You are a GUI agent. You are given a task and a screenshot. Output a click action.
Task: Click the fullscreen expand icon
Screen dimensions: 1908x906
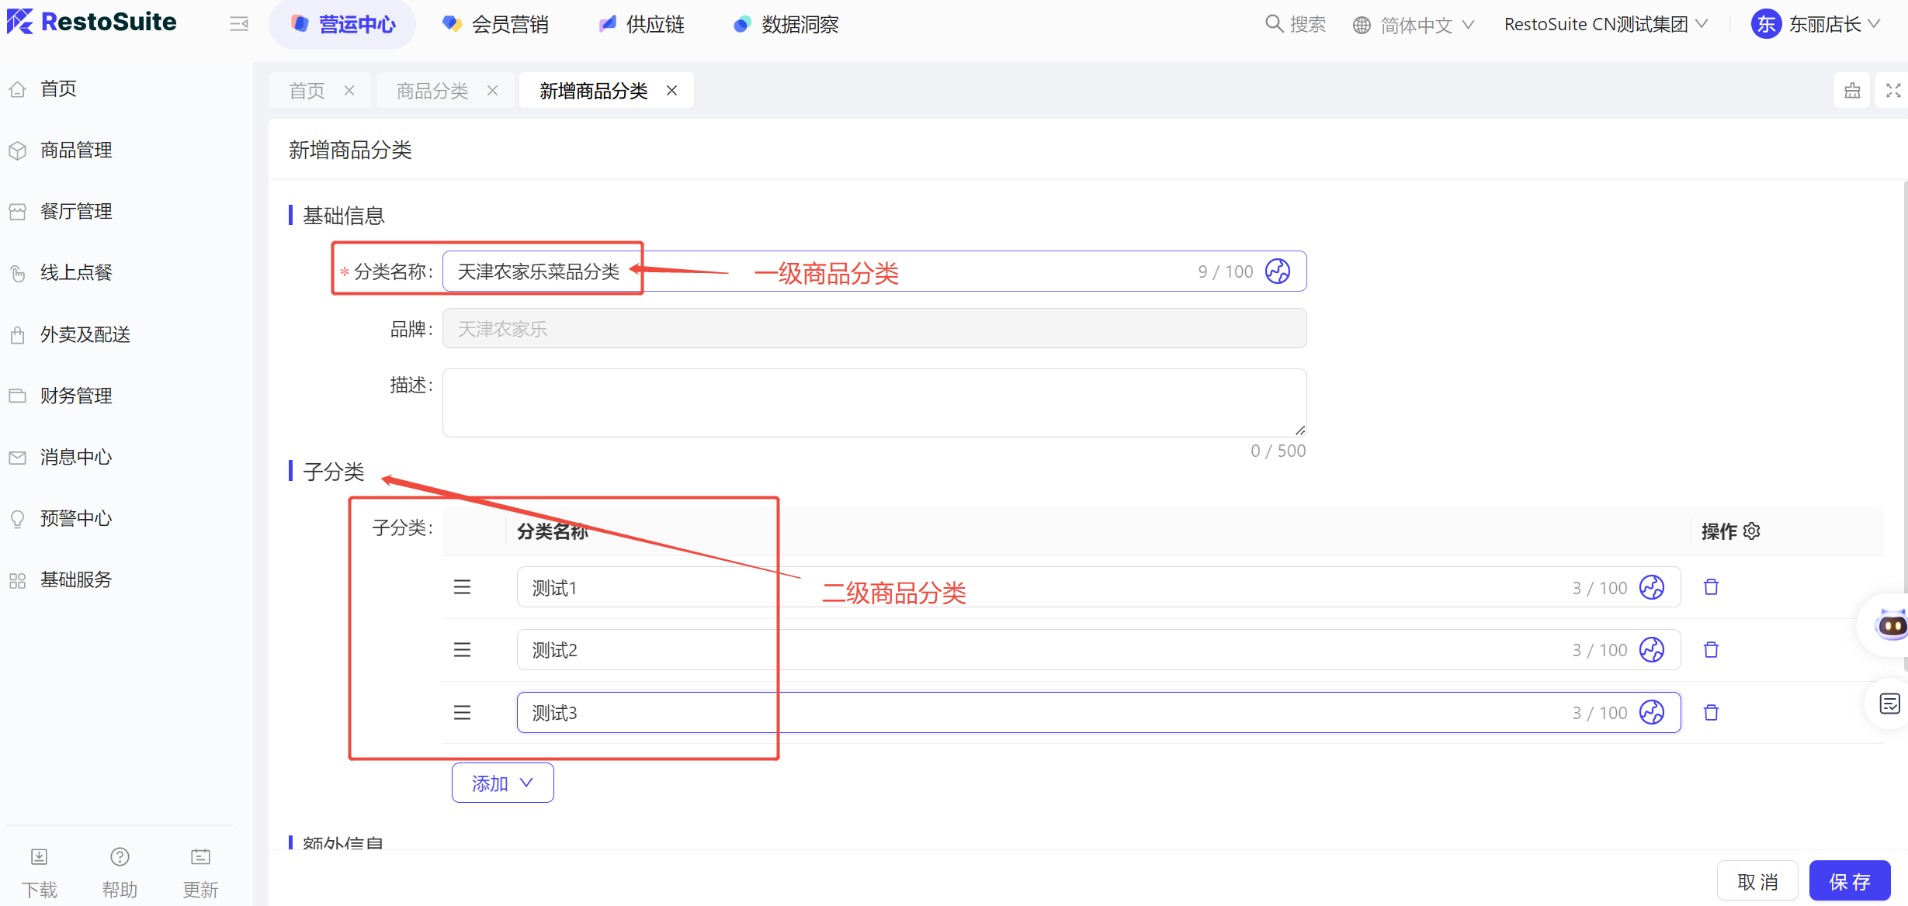tap(1893, 91)
